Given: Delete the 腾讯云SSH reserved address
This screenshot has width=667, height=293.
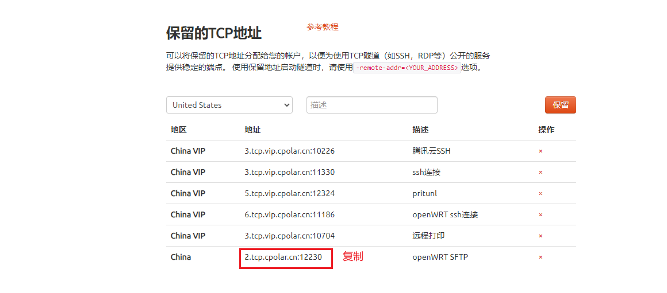Looking at the screenshot, I should point(540,151).
